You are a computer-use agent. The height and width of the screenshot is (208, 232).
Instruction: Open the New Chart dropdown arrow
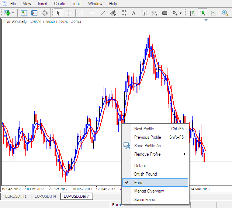[13, 13]
